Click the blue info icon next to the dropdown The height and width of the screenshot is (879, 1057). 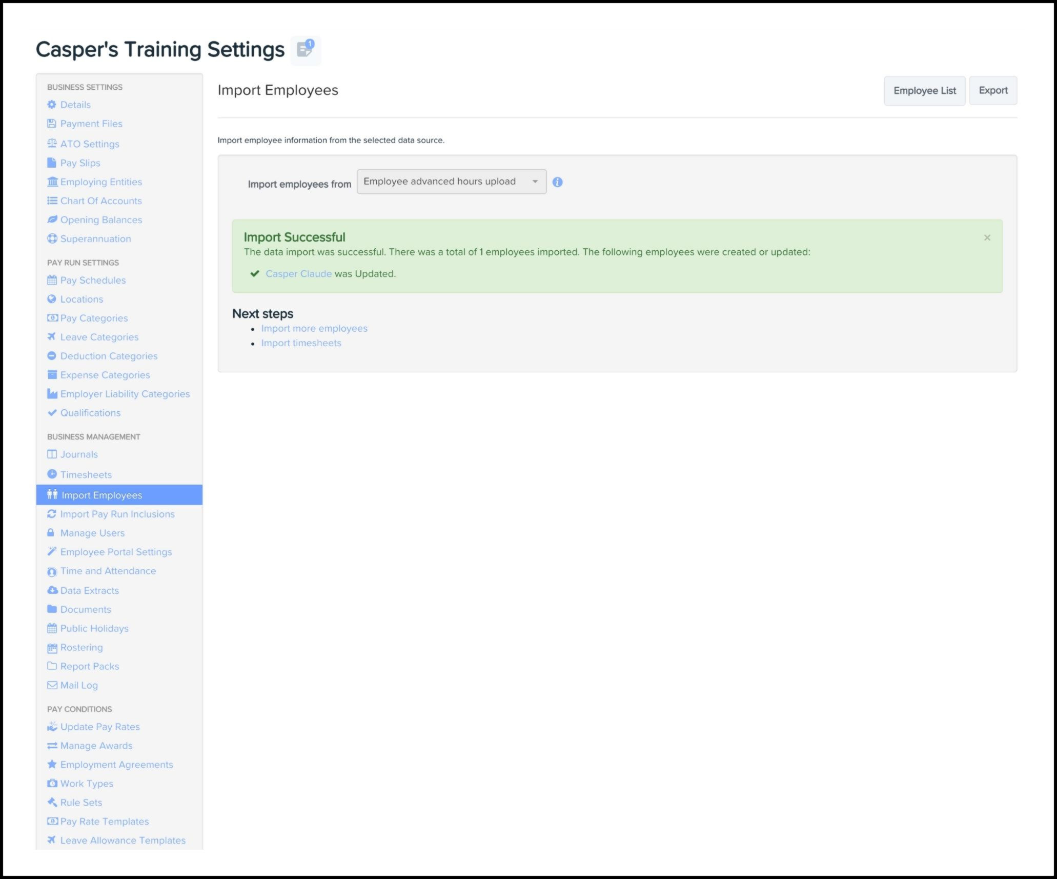pos(557,182)
